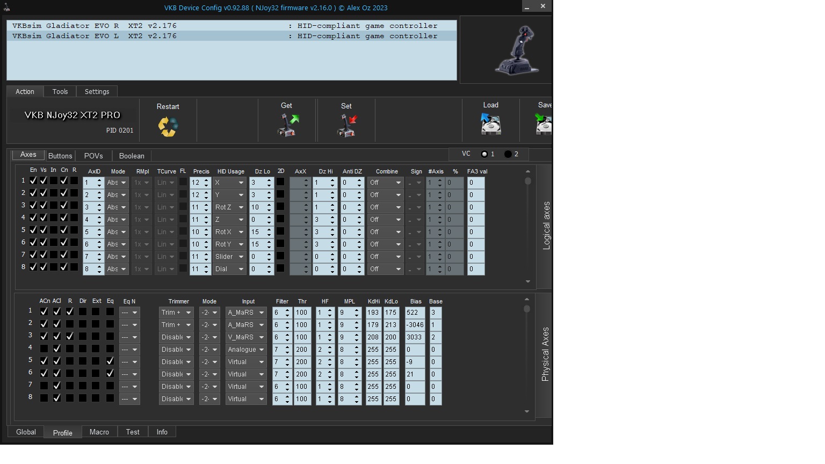The height and width of the screenshot is (464, 825).
Task: Click KdHi field showing 193
Action: coord(373,313)
